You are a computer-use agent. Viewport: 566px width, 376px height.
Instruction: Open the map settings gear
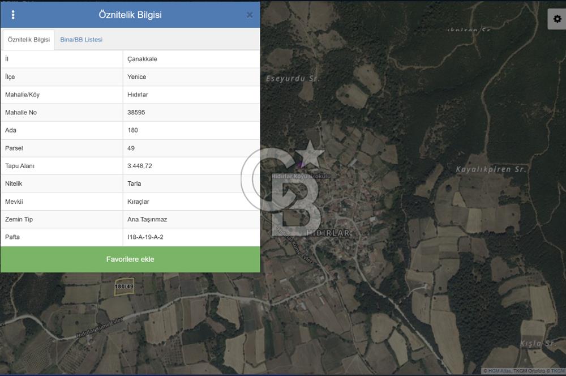(557, 19)
